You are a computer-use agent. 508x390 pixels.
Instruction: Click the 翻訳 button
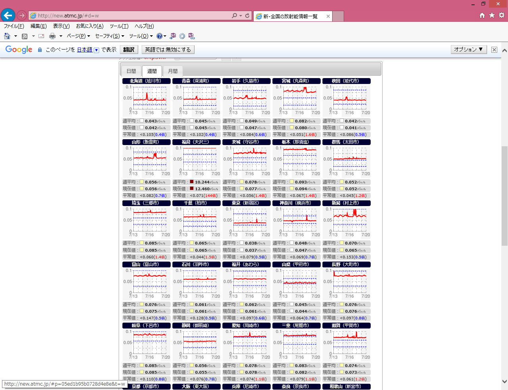[129, 50]
